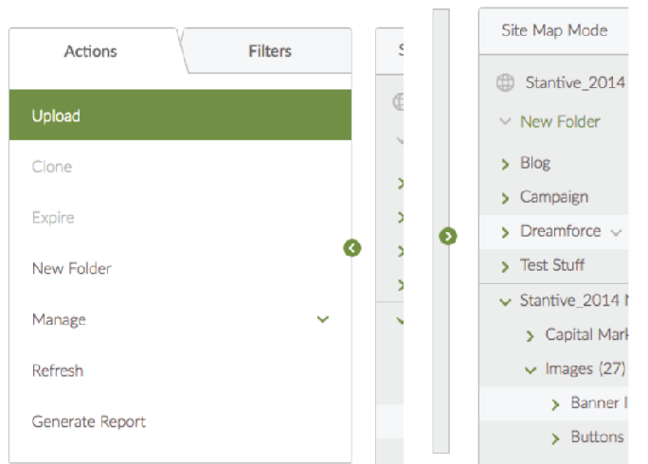Click the Refresh action
Image resolution: width=648 pixels, height=464 pixels.
58,370
